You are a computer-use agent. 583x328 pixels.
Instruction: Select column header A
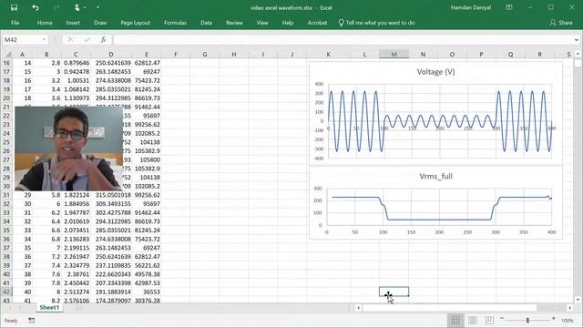pos(22,55)
